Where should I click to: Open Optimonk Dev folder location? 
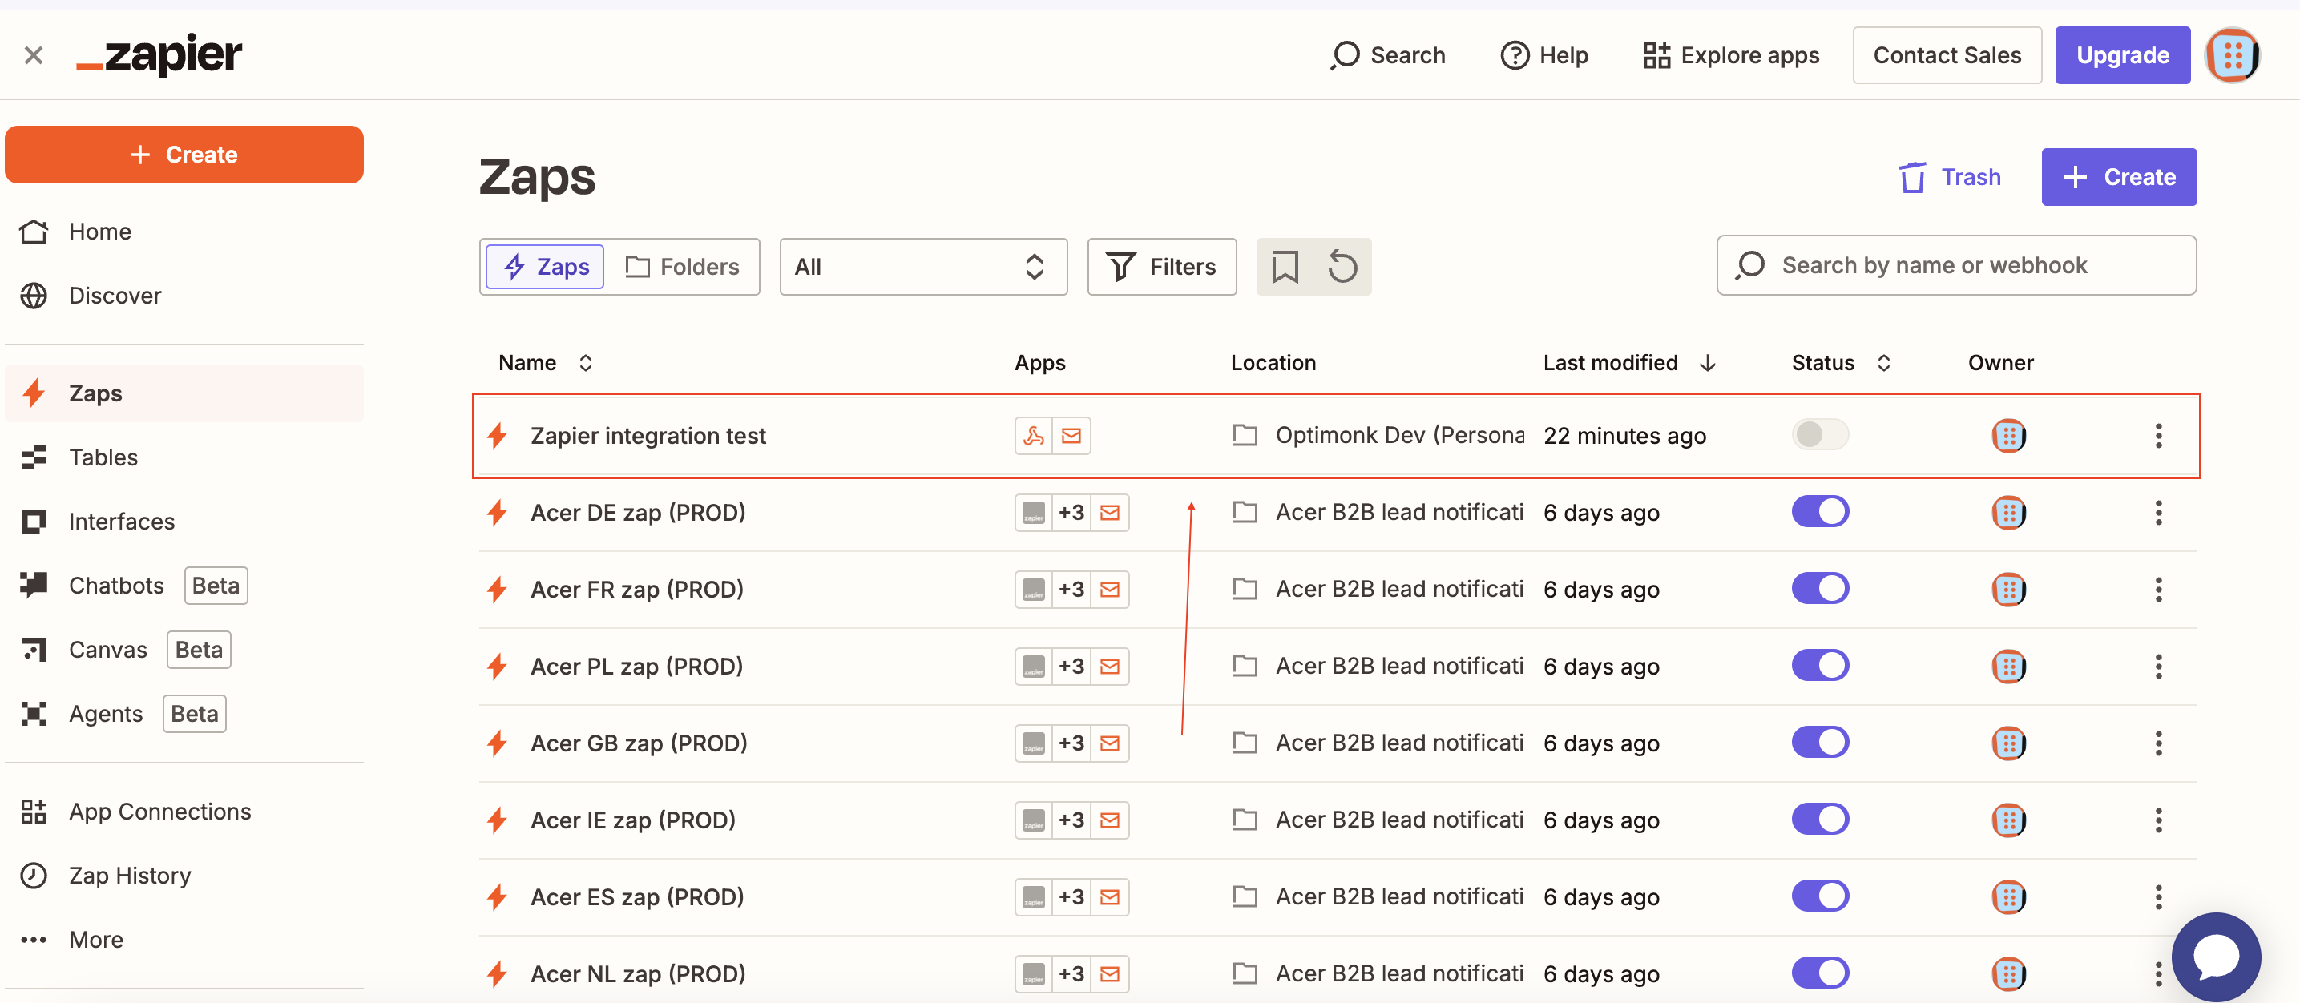(1378, 434)
